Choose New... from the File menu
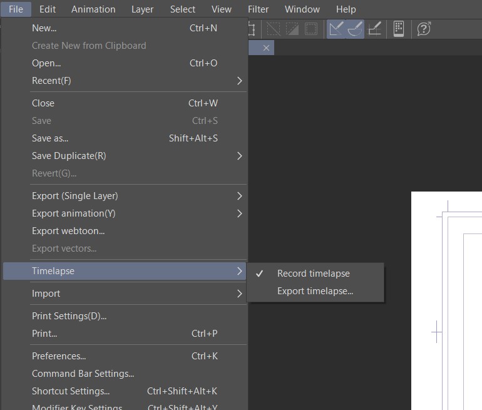This screenshot has width=482, height=410. point(124,28)
